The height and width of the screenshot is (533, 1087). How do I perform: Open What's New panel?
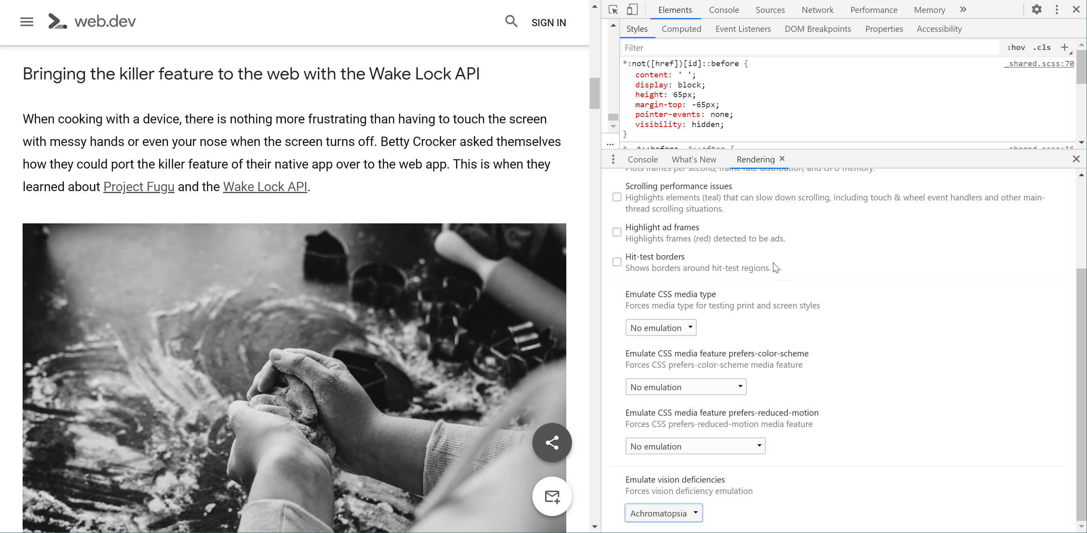pos(694,159)
